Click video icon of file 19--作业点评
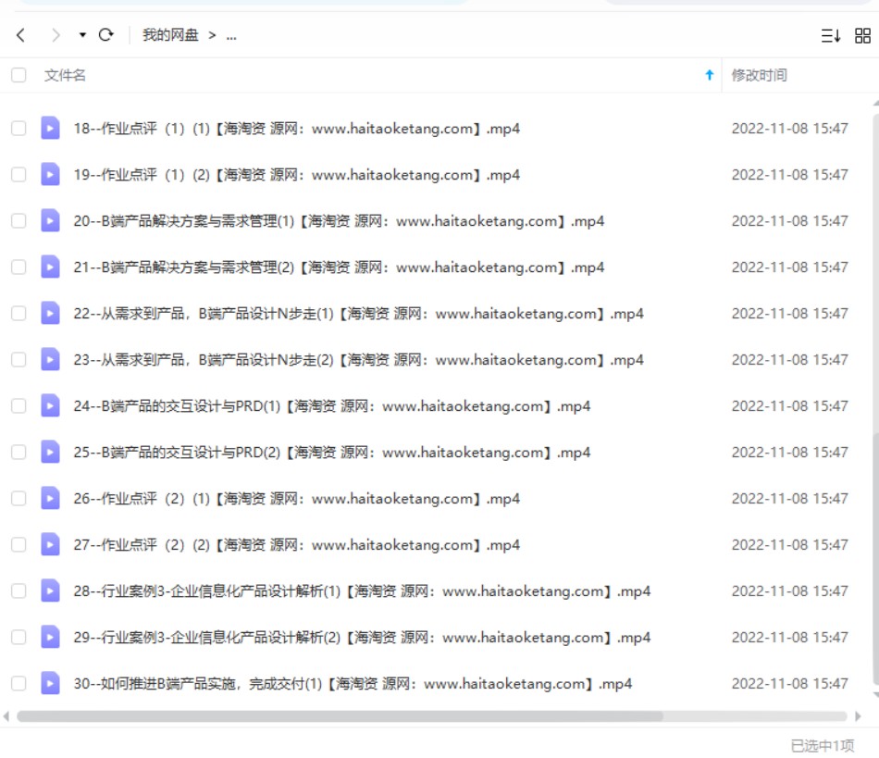The image size is (879, 758). click(50, 175)
